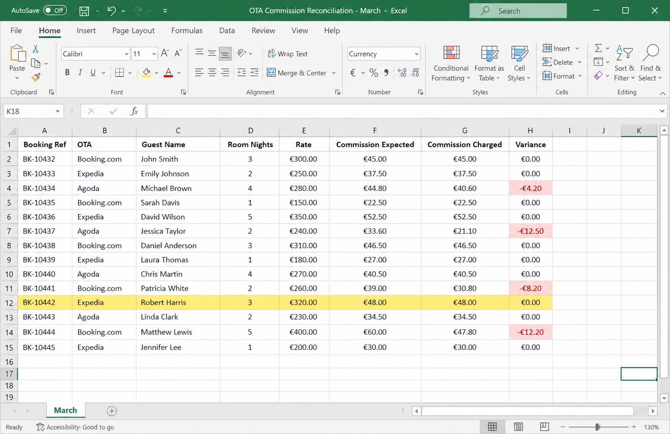Click the Orientation icon
This screenshot has height=434, width=670.
[242, 53]
